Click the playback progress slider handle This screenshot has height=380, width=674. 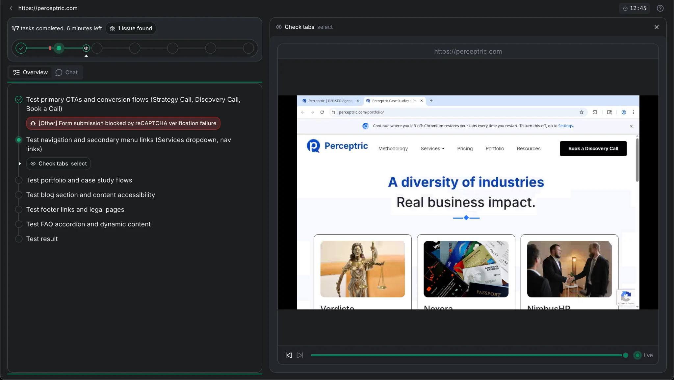[x=625, y=355]
